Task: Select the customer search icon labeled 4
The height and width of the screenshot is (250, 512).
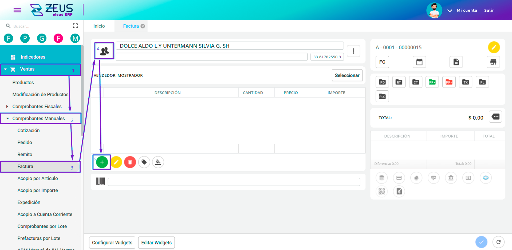Action: [x=104, y=51]
